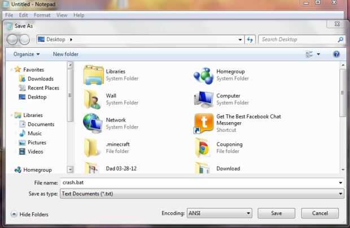Open the views options dropdown arrow

[x=318, y=54]
